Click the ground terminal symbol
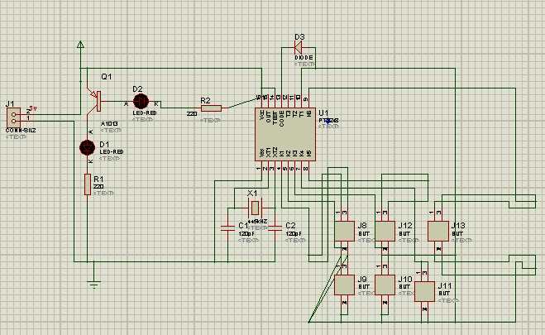This screenshot has height=335, width=545. coord(93,285)
